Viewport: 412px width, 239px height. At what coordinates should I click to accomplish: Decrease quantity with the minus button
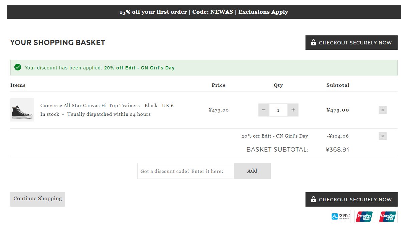coord(264,110)
